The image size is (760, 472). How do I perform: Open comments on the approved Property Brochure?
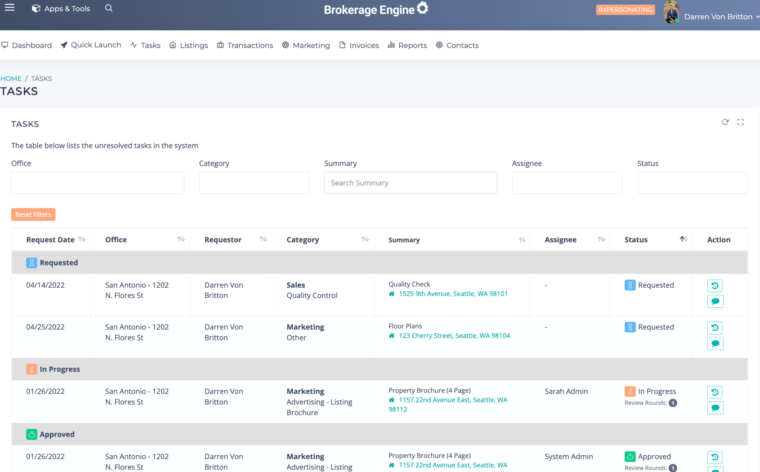[x=715, y=471]
